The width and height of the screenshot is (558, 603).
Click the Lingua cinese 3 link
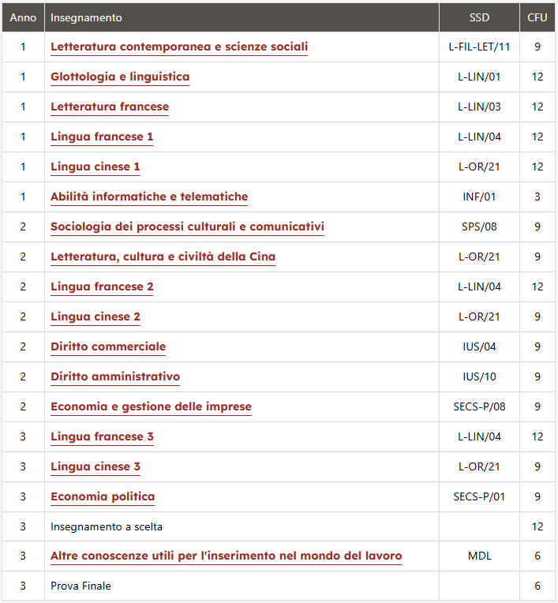tap(95, 466)
